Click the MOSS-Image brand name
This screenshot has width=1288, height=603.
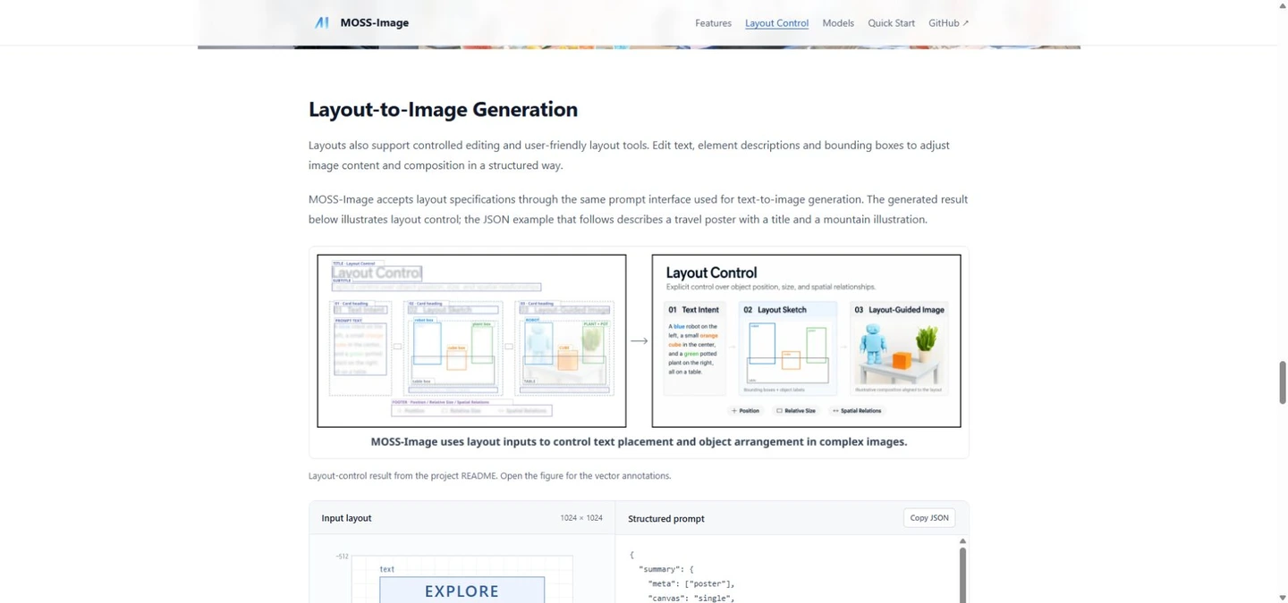point(374,23)
